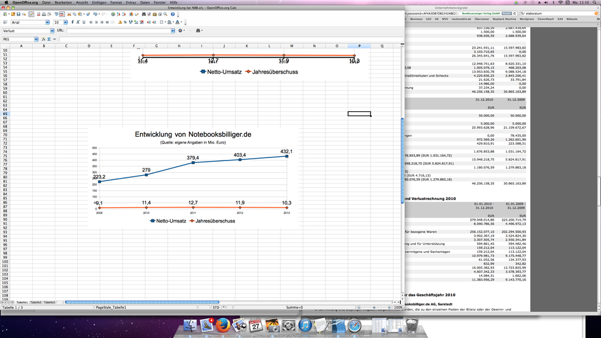Open Wayback Machine bookmark in Safari
The image size is (601, 338).
click(x=504, y=19)
